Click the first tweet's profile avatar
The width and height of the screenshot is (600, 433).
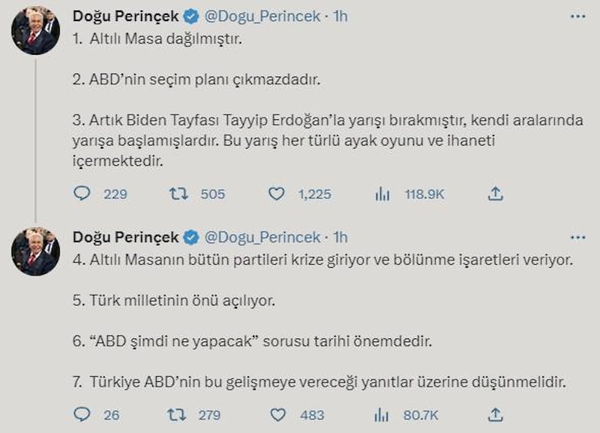[36, 31]
